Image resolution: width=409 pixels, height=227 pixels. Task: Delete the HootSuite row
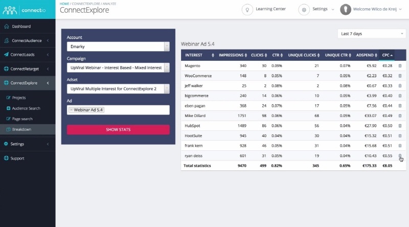[400, 135]
